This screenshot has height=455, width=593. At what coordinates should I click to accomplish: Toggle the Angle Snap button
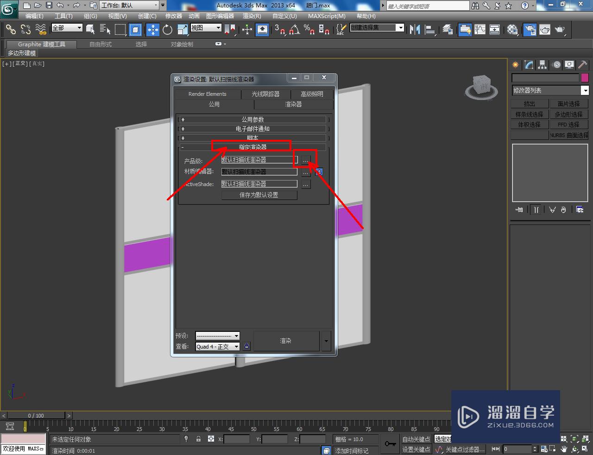pos(295,30)
